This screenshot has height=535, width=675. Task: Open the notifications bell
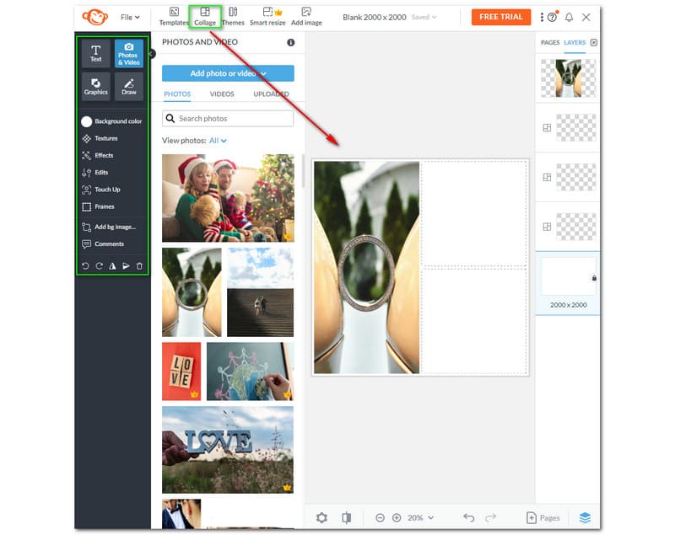click(569, 17)
